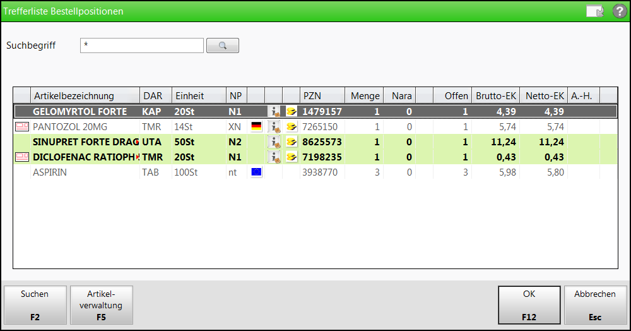
Task: Open info icon in GELOMYRTOL FORTE row
Action: click(274, 111)
